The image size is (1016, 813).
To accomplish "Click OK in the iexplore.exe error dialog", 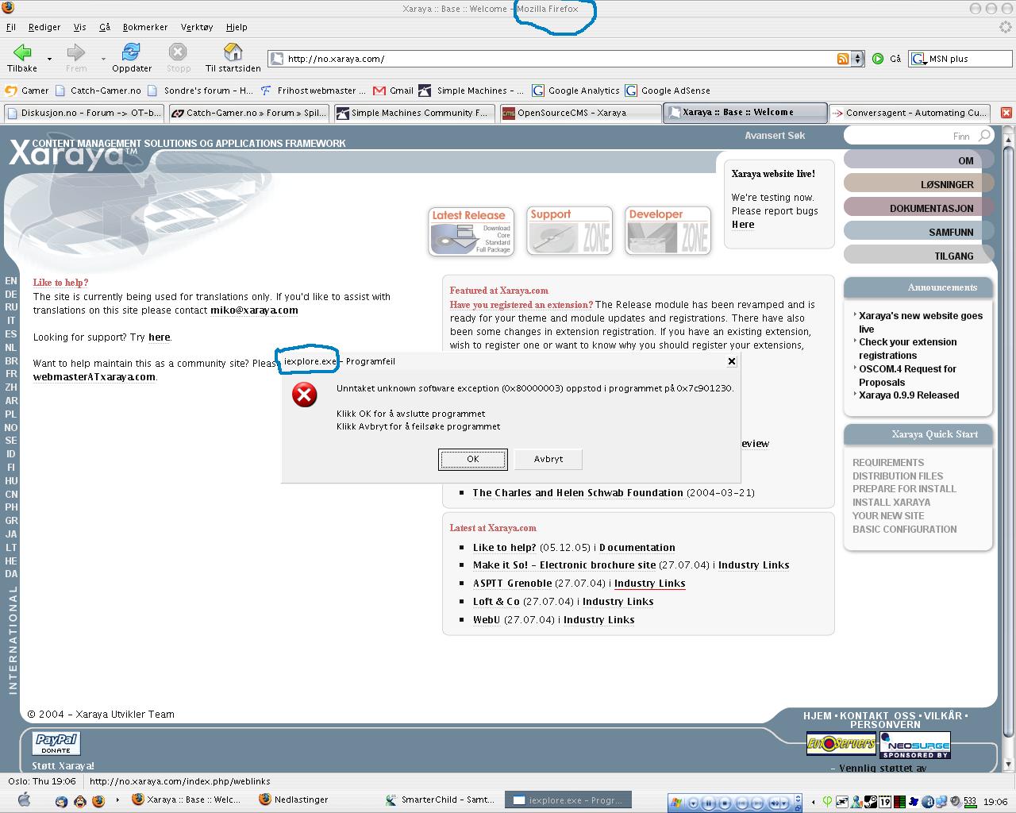I will pos(472,459).
